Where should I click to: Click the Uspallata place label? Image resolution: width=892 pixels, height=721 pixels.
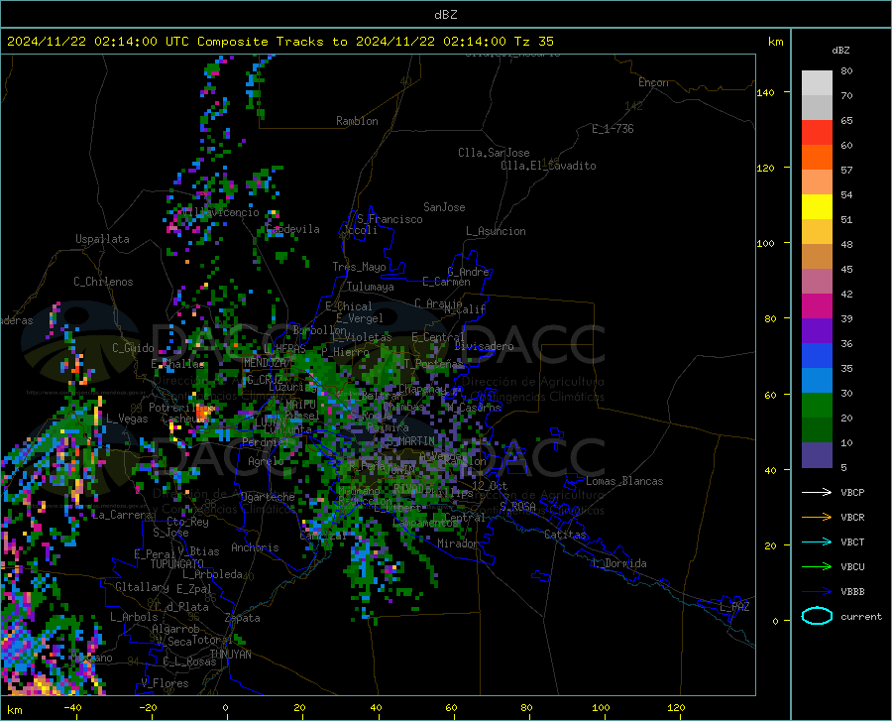102,239
